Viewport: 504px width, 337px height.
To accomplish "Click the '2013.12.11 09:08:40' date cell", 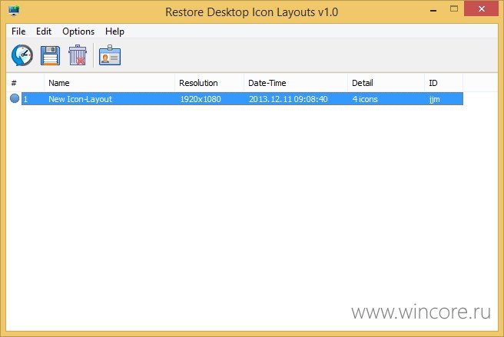I will (x=288, y=99).
